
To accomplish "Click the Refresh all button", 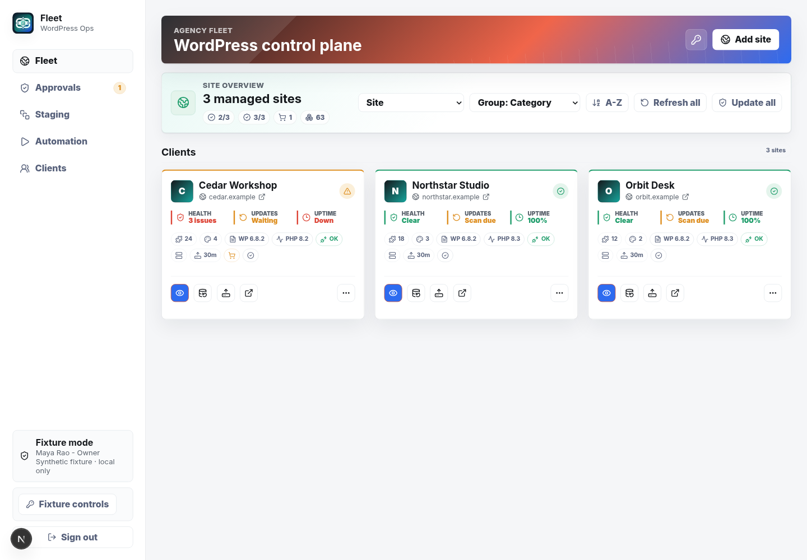I will point(670,102).
